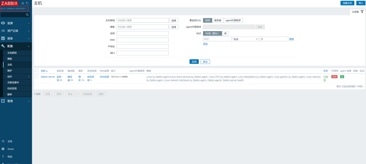Click the ZABBIX logo

(9, 3)
